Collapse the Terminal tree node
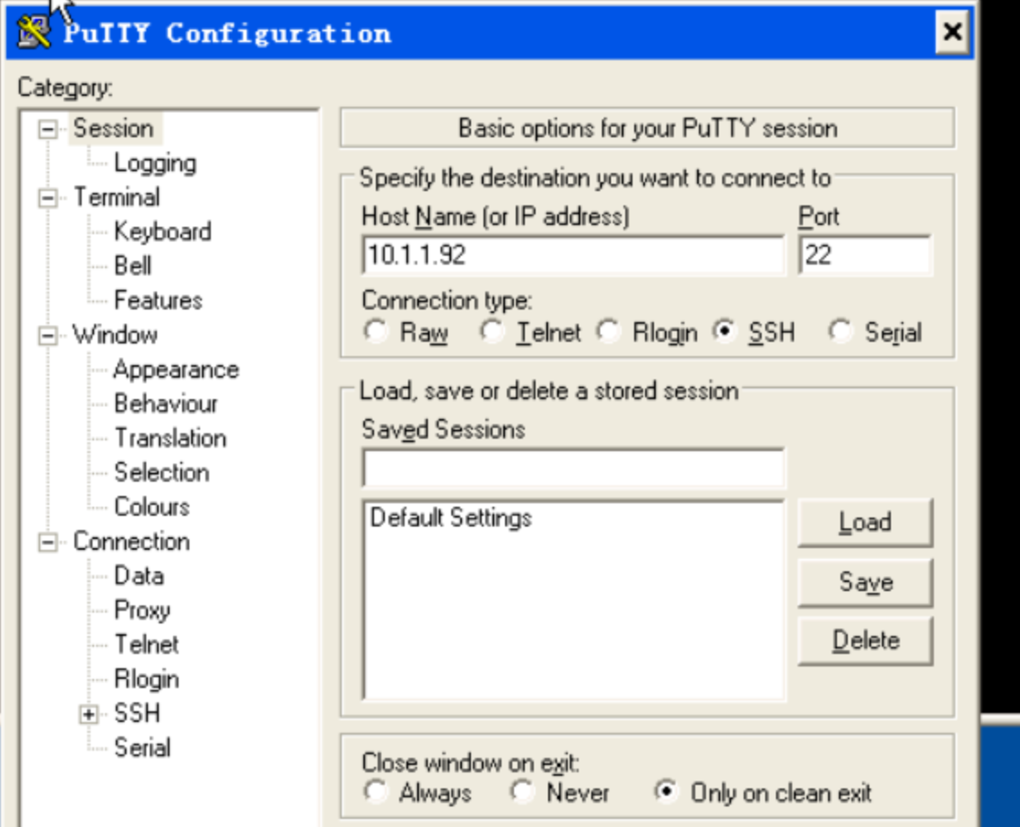The width and height of the screenshot is (1020, 827). 48,197
